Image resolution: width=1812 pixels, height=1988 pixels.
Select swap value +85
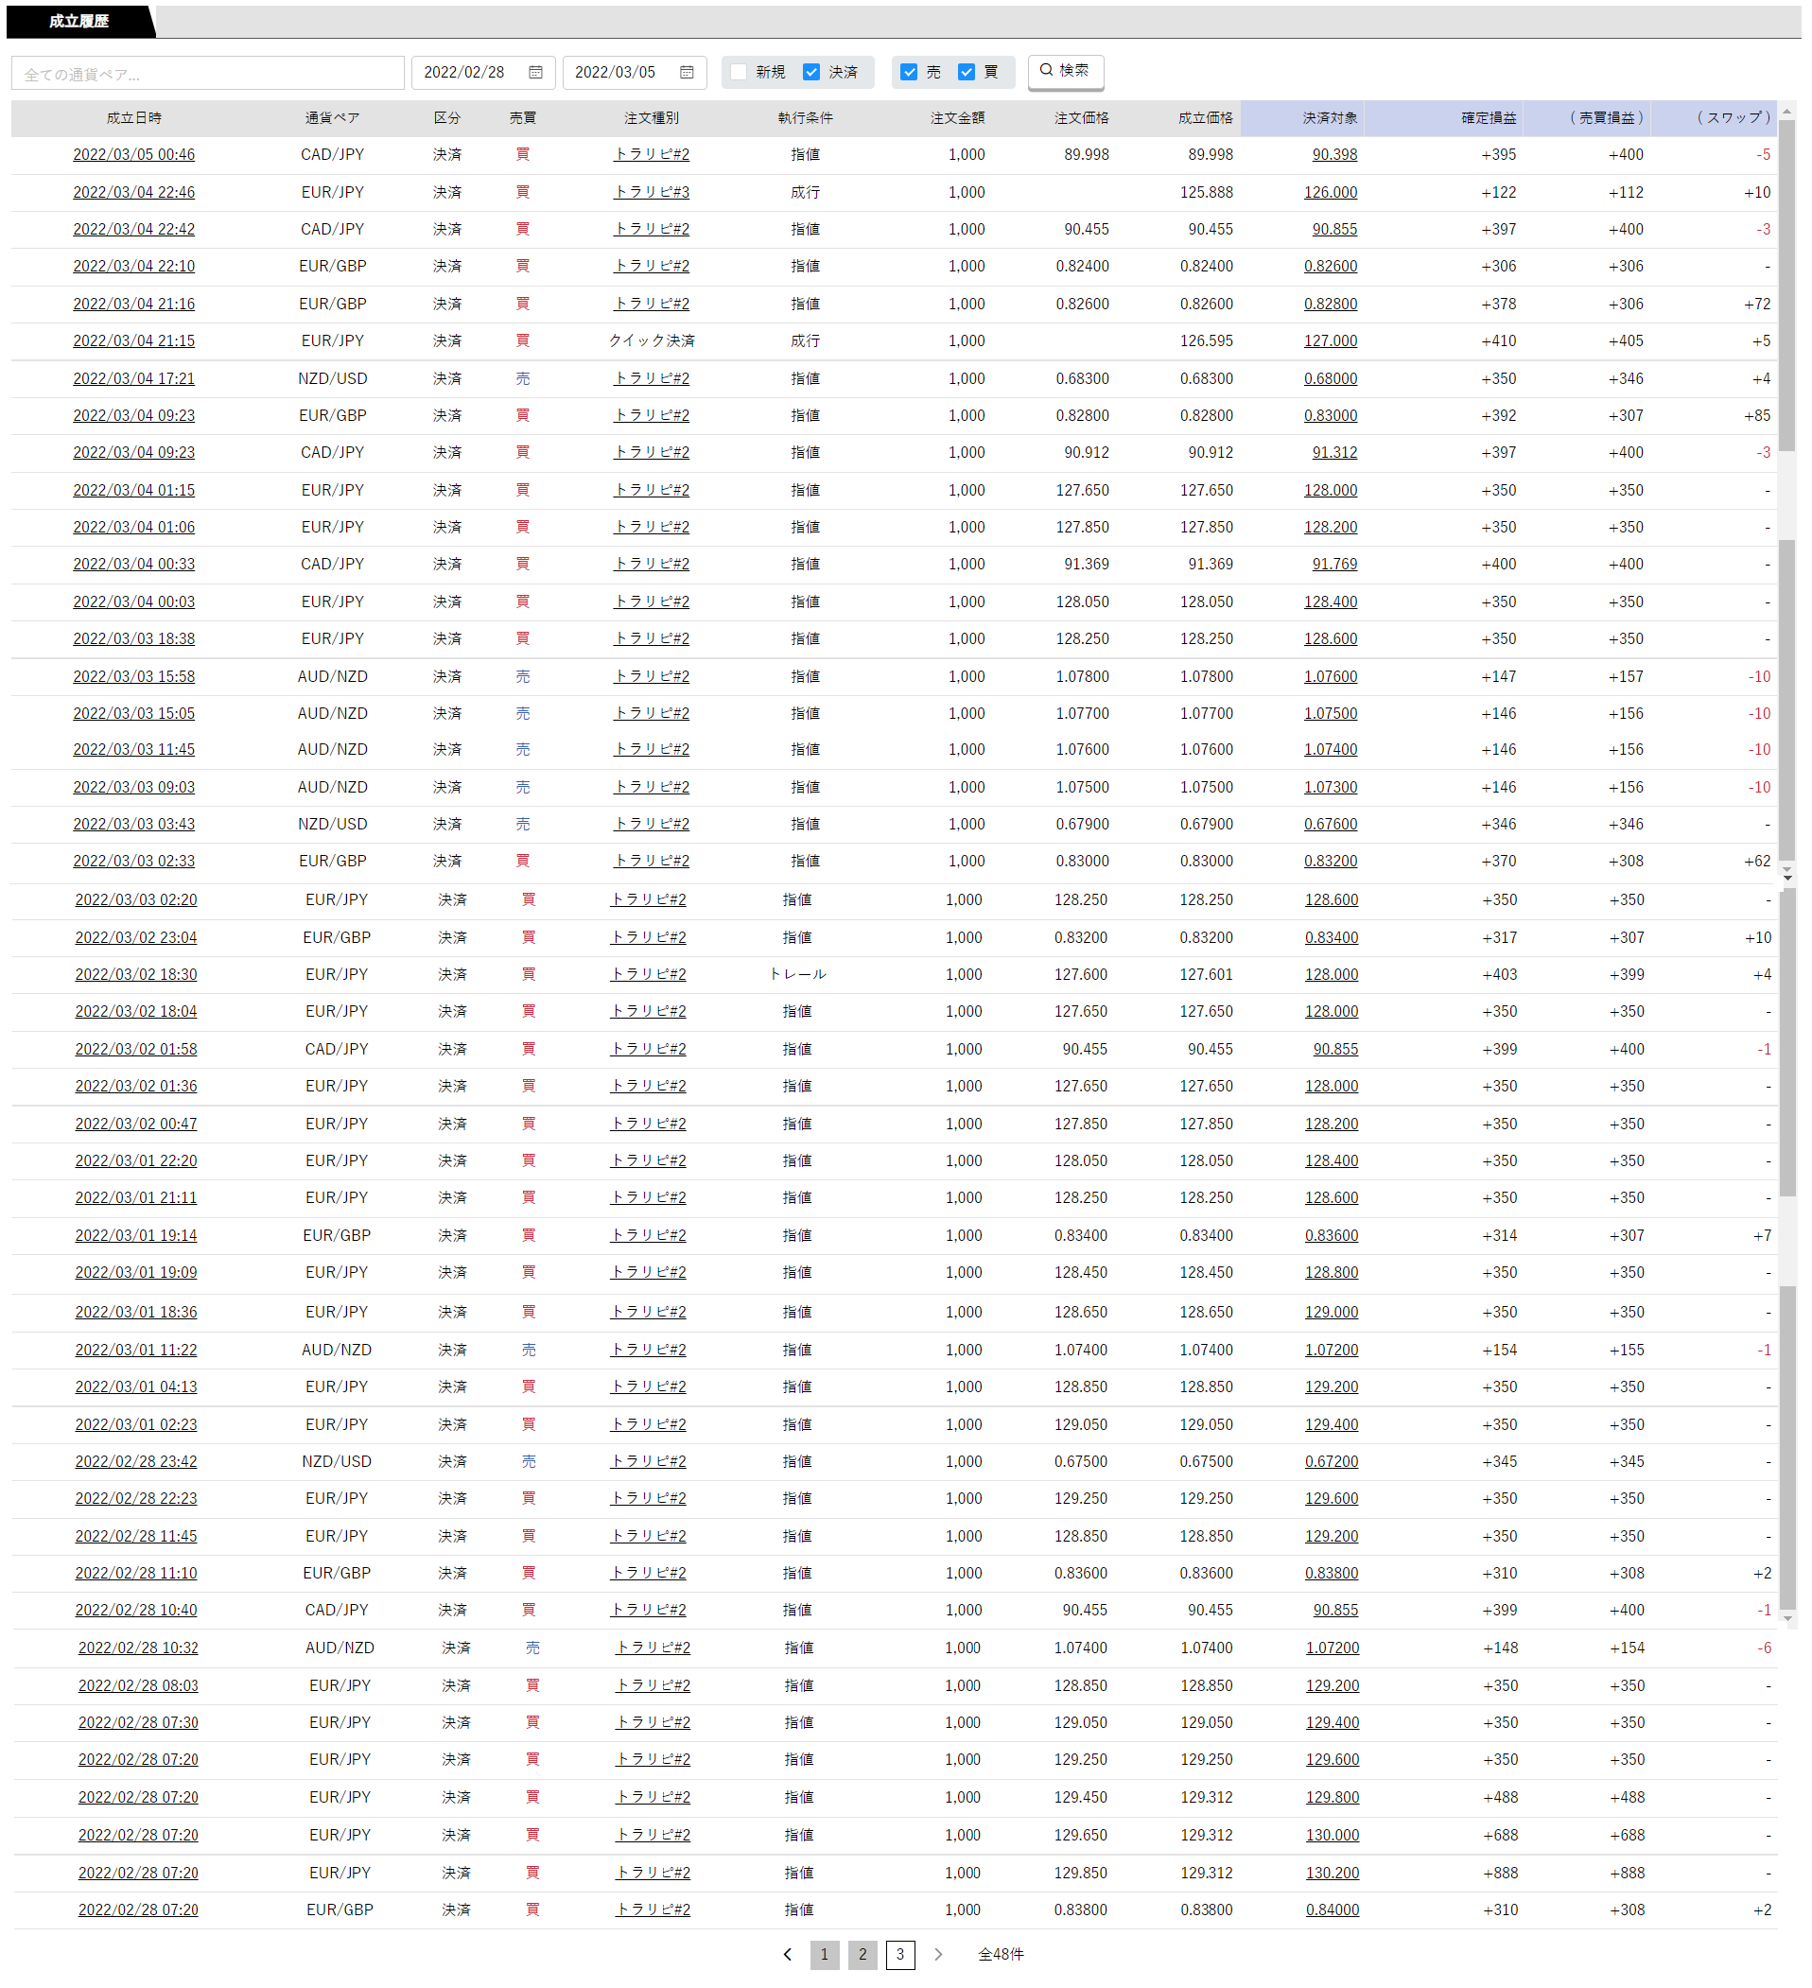pyautogui.click(x=1757, y=415)
